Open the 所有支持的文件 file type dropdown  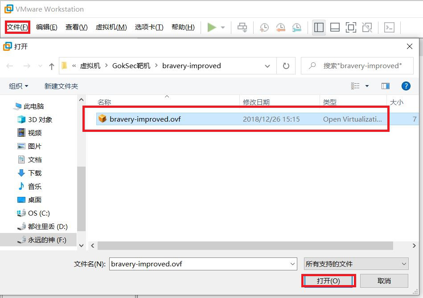pyautogui.click(x=356, y=264)
